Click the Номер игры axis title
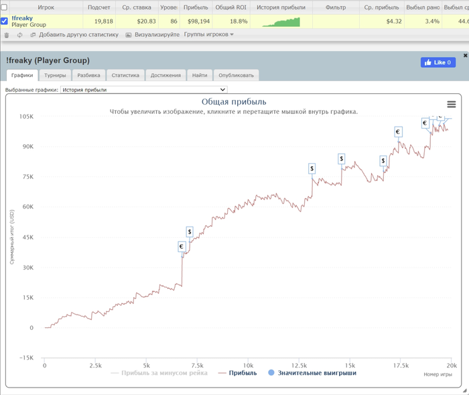This screenshot has width=469, height=395. coord(438,374)
